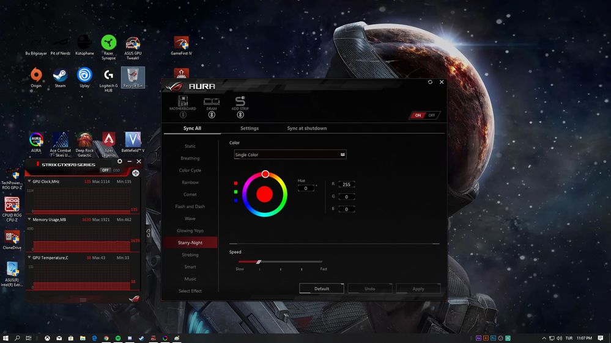Viewport: 611px width, 343px height.
Task: Click the Speed slider handle
Action: click(x=259, y=262)
